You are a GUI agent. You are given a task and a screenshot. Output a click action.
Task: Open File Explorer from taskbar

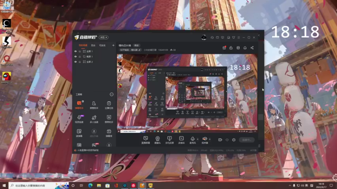click(99, 185)
